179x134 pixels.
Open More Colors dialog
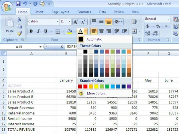97,93
